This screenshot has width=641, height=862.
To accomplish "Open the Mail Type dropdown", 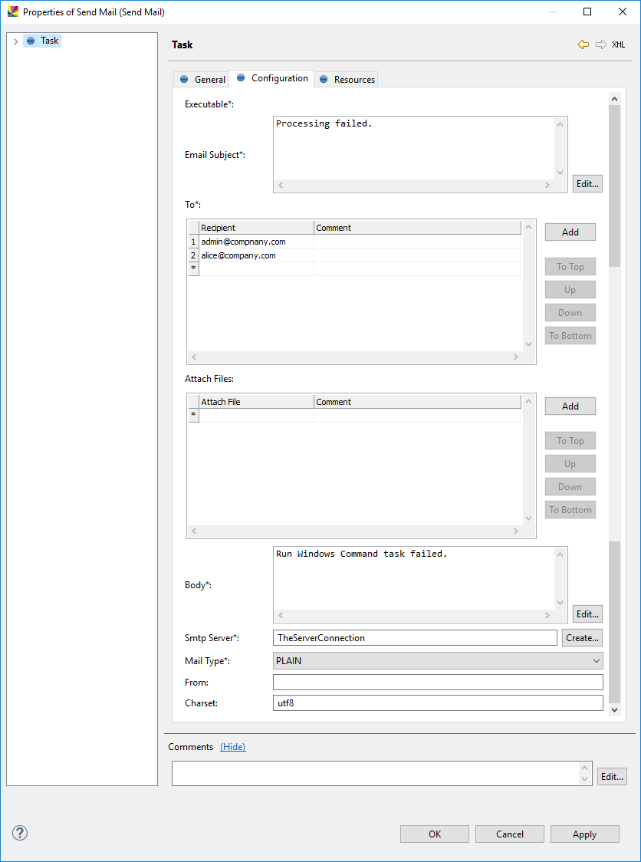I will pos(438,660).
